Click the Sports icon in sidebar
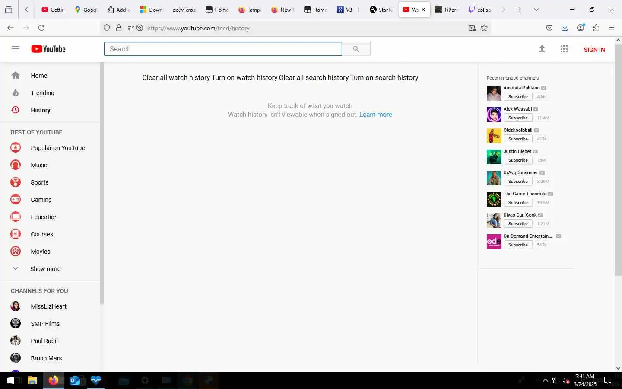 click(x=16, y=182)
